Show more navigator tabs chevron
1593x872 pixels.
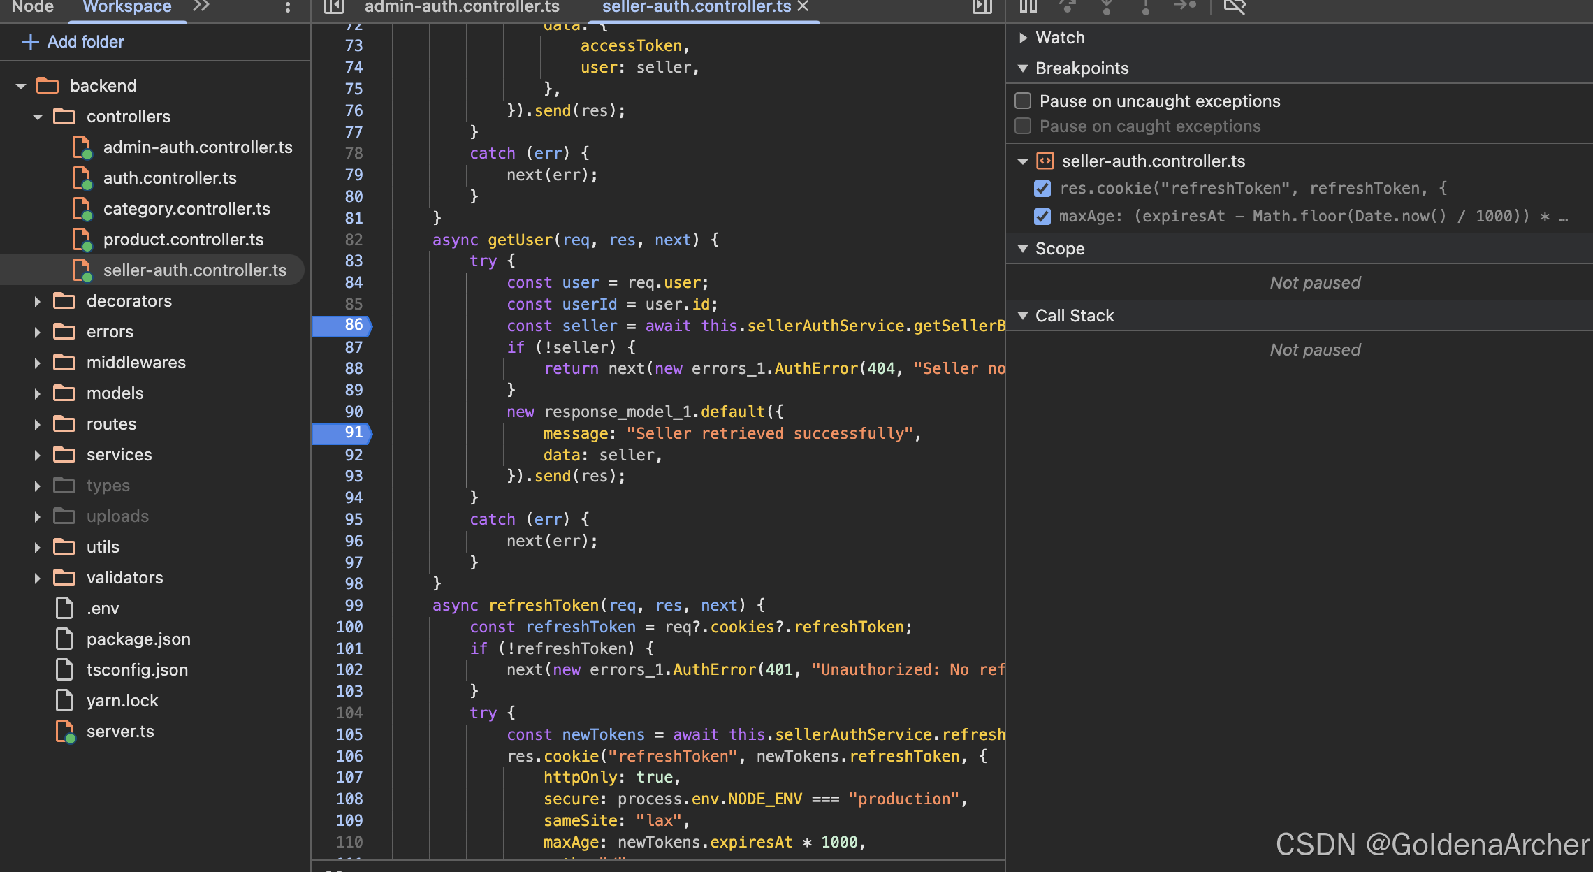coord(201,6)
